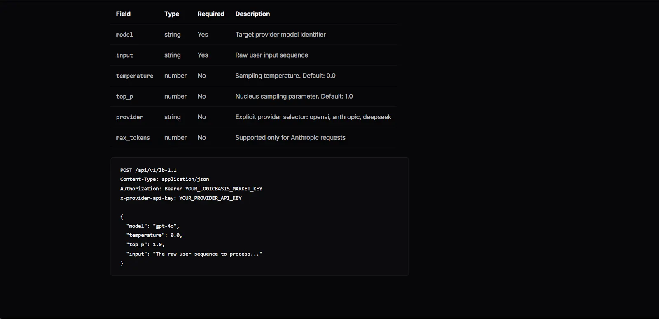Click the 'POST /api/v1/lb-1.1' code line

(x=148, y=170)
